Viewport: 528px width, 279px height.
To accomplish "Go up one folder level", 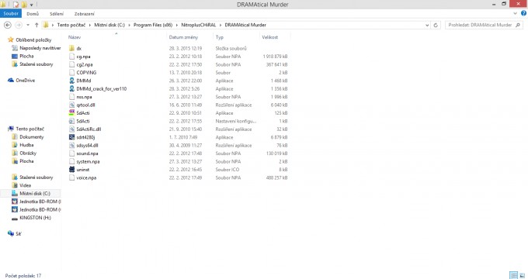I will click(x=36, y=25).
